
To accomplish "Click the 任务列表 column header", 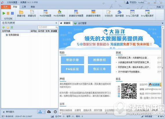I will [x=16, y=31].
